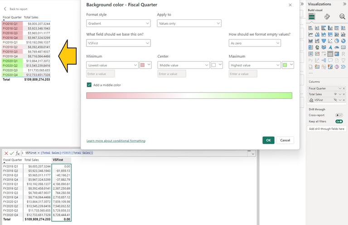348x225 pixels.
Task: Open Learn more about conditional formatting
Action: [x=116, y=141]
